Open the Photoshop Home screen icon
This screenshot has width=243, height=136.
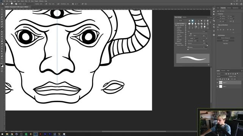pos(3,4)
